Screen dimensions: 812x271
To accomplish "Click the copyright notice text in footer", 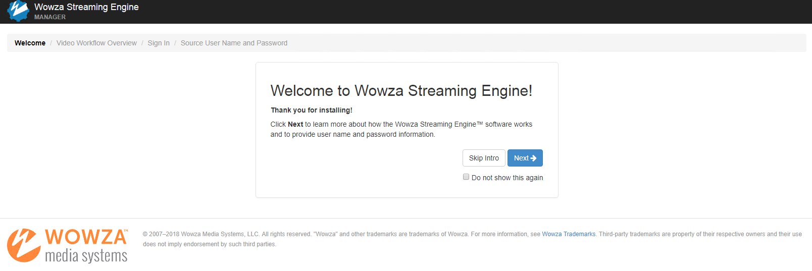I will [303, 234].
